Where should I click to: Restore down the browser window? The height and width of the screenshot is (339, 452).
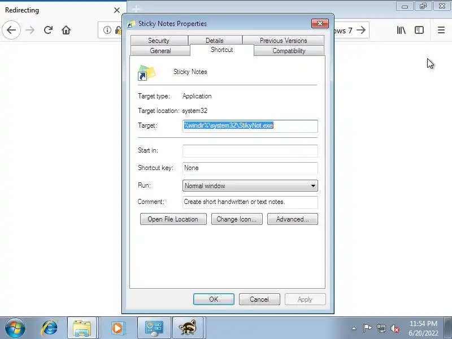(423, 6)
